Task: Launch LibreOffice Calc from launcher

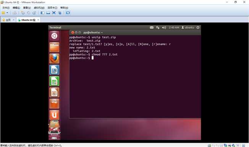Action: click(54, 81)
